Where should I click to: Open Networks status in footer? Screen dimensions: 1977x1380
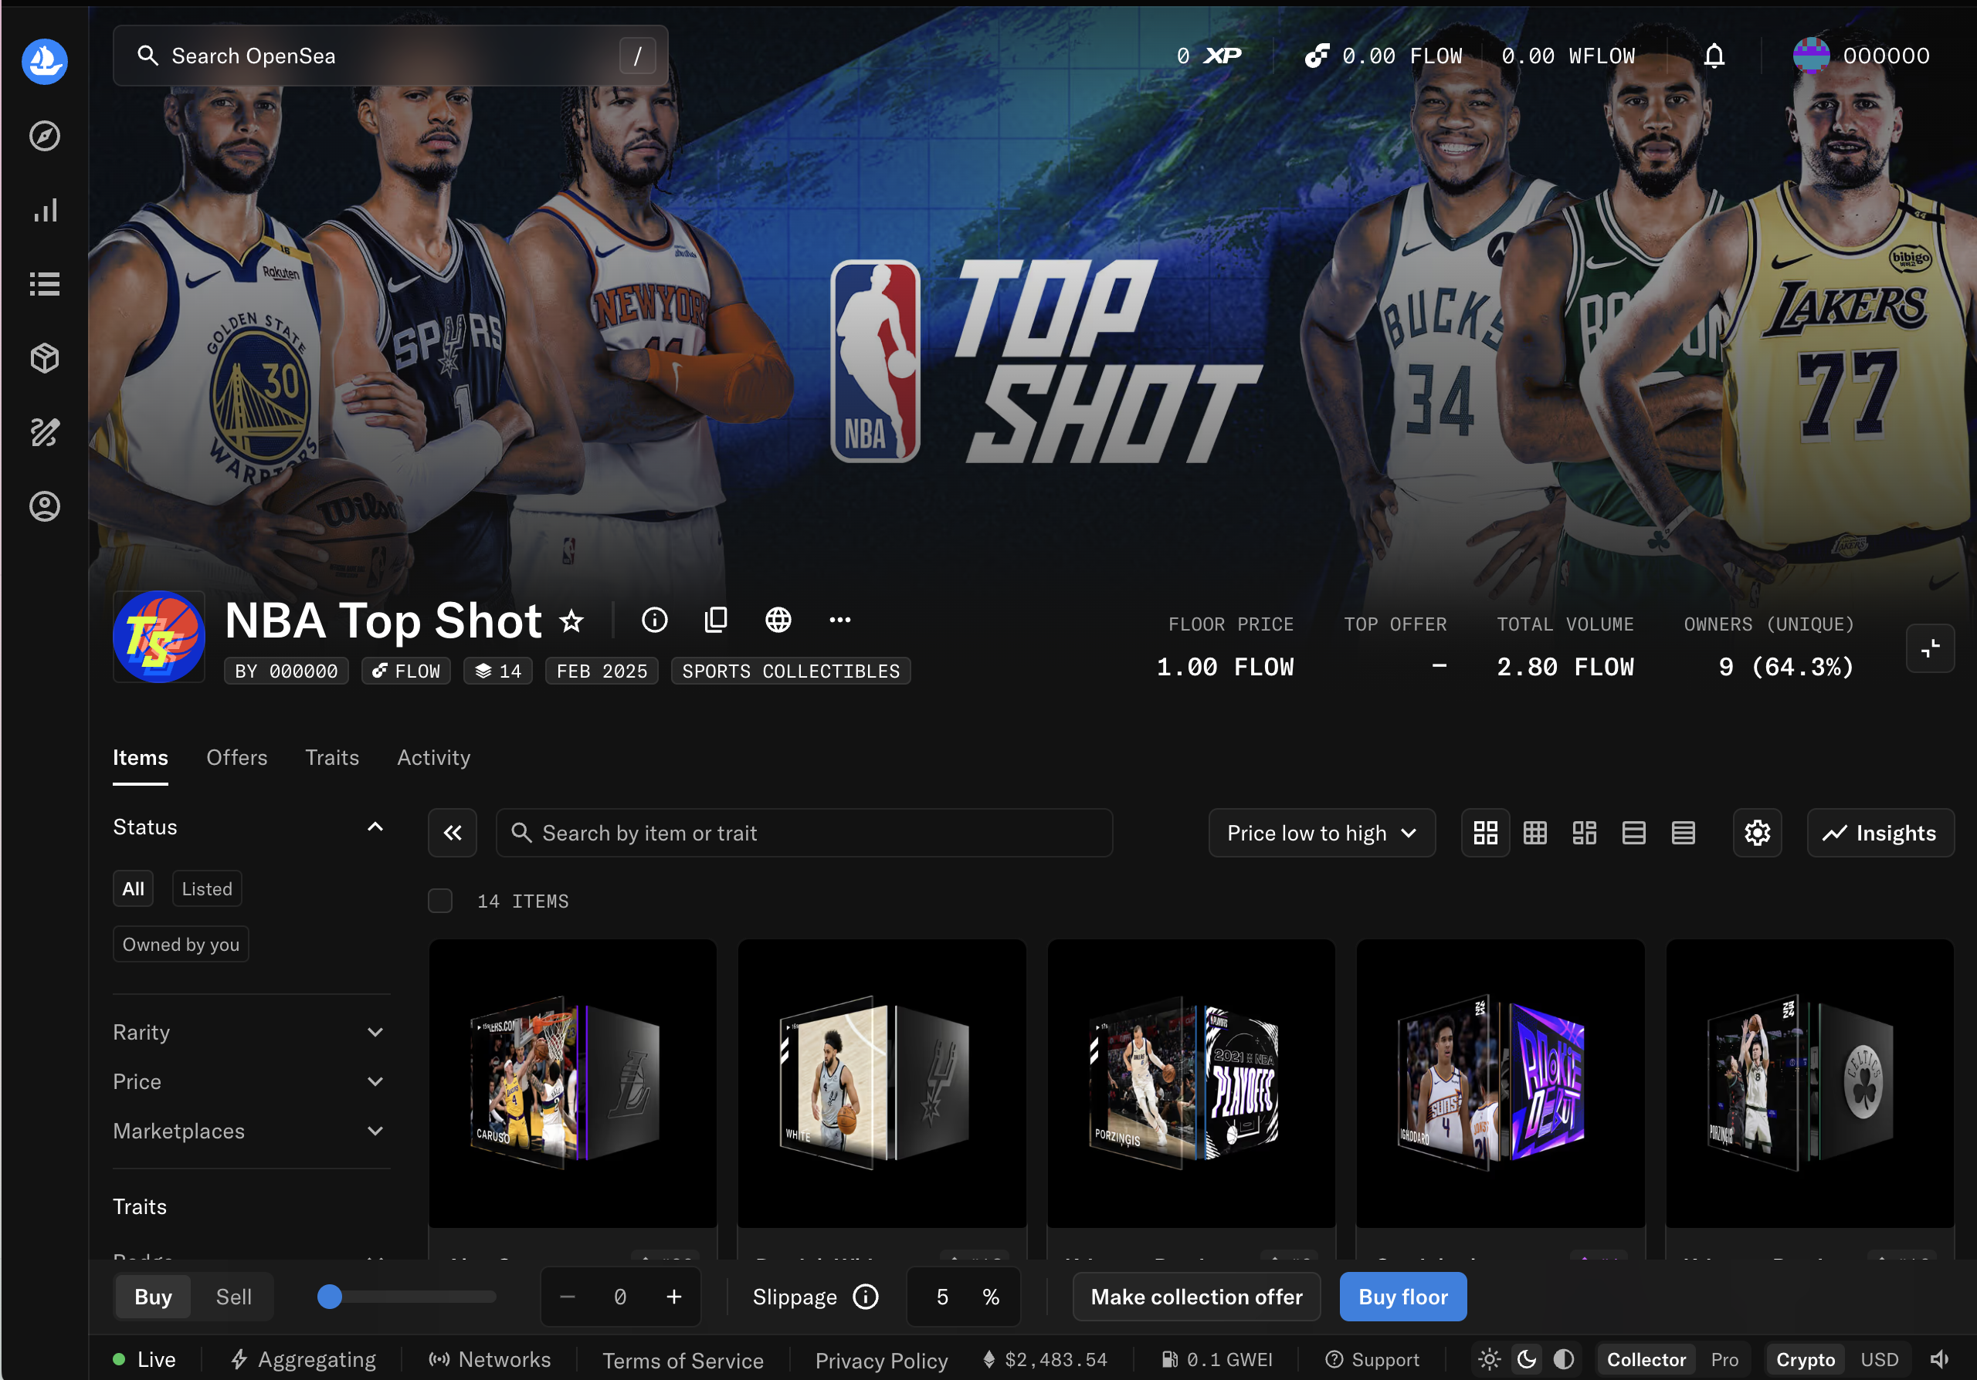click(x=490, y=1359)
